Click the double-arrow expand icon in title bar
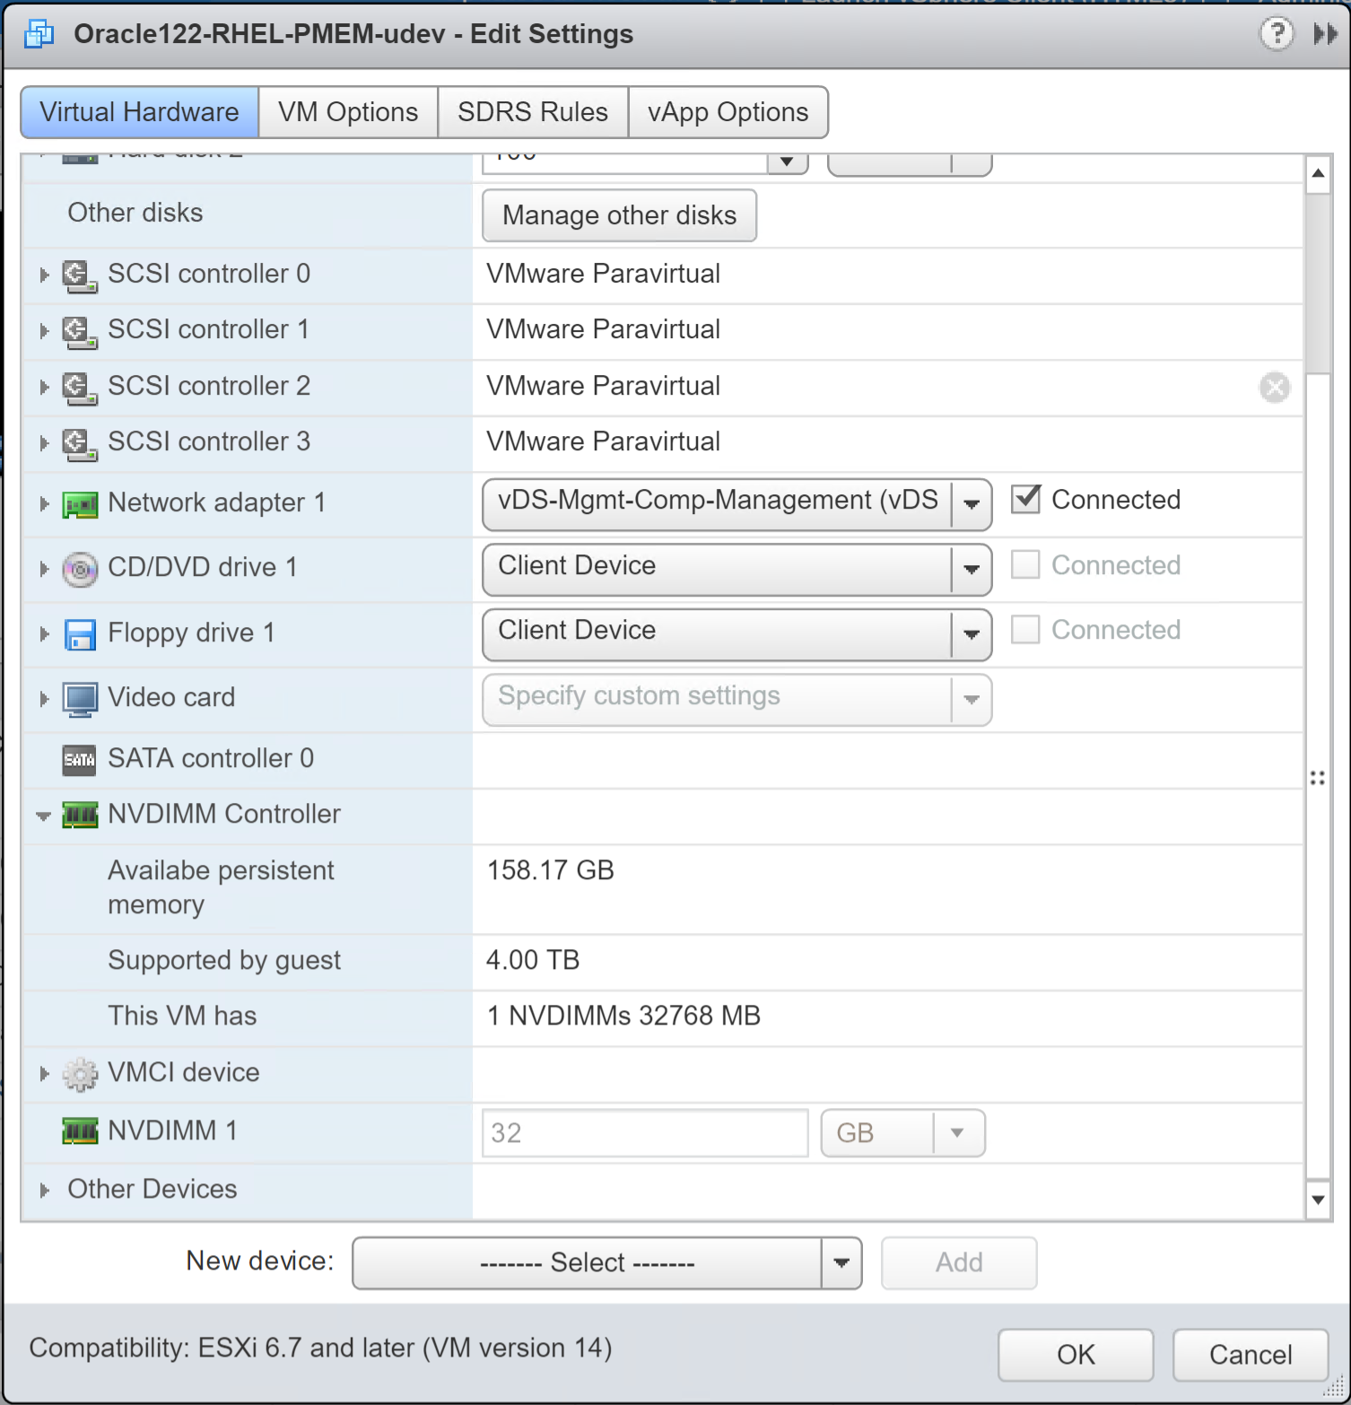The image size is (1351, 1405). click(1326, 34)
